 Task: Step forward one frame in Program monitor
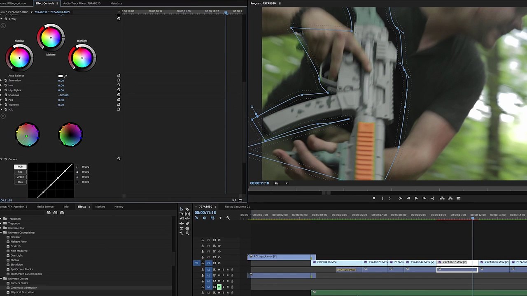[x=424, y=198]
